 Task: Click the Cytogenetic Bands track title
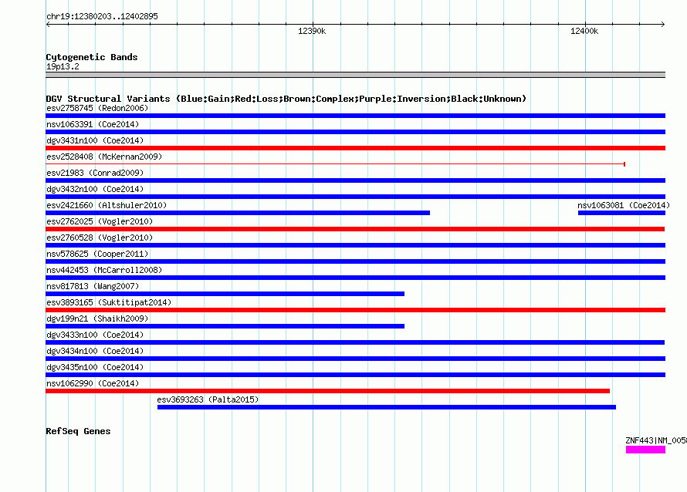[x=92, y=57]
